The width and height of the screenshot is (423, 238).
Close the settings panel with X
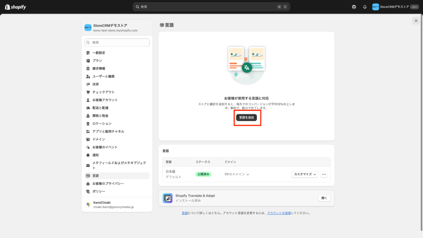coord(416,21)
